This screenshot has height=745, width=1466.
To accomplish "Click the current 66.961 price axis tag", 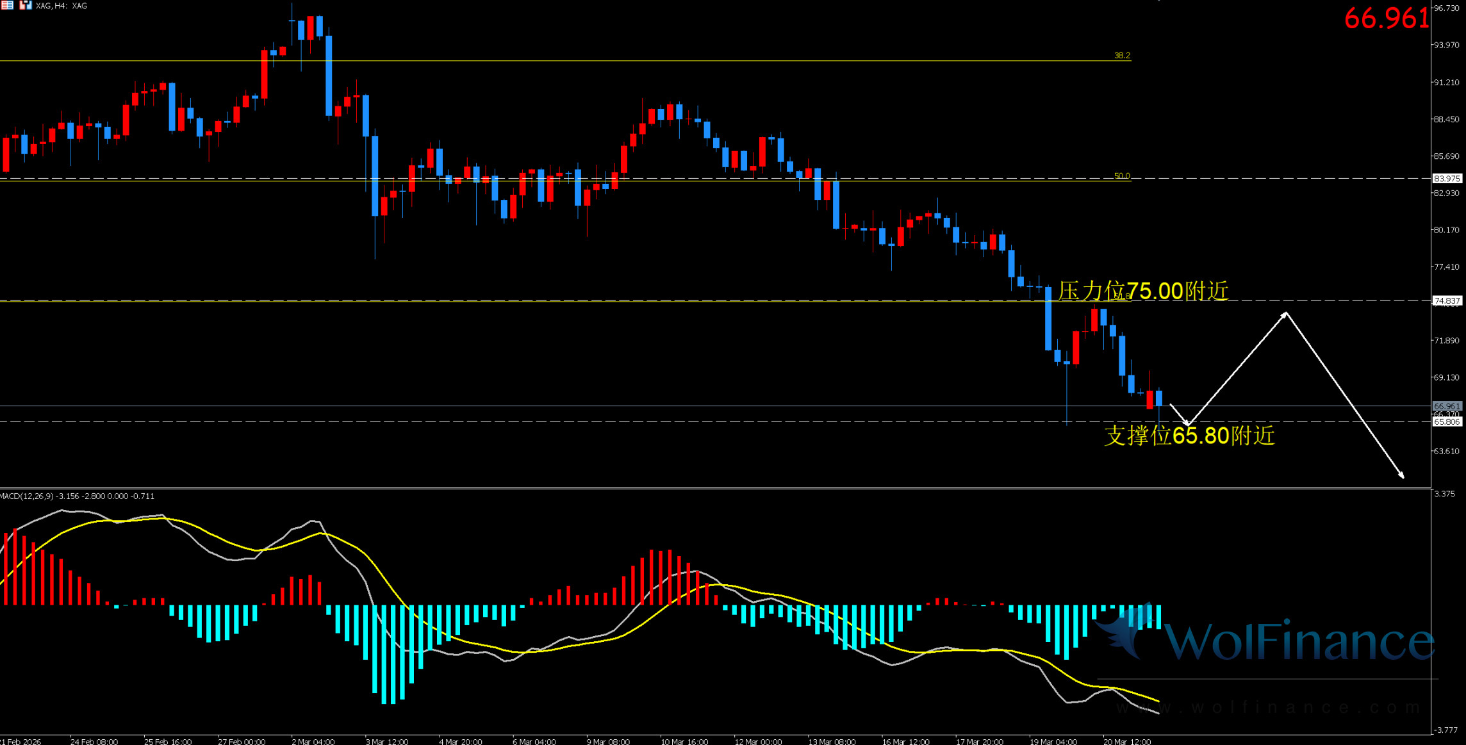I will click(x=1447, y=406).
